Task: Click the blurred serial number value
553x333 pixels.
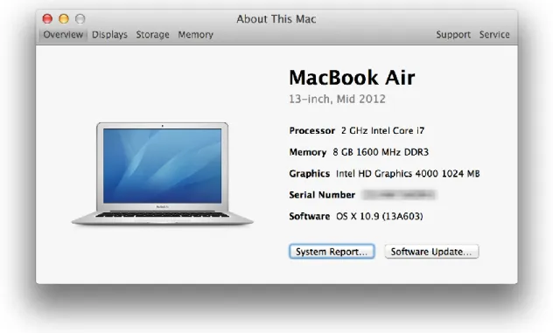Action: 400,195
